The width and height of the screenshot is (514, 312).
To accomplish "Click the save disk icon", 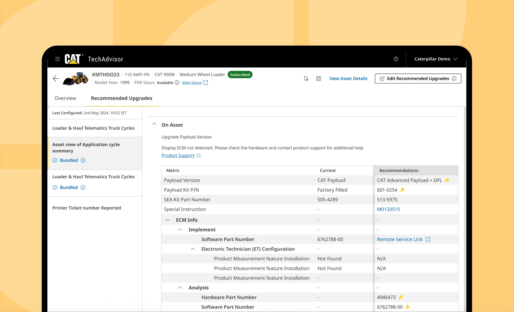I will (318, 79).
